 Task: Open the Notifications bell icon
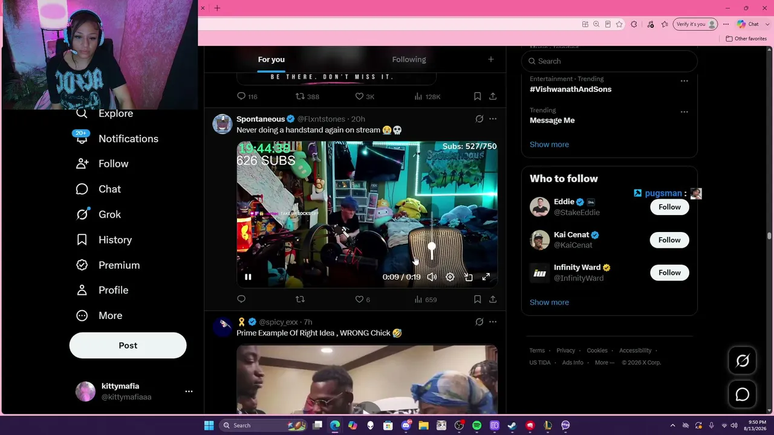(x=82, y=138)
